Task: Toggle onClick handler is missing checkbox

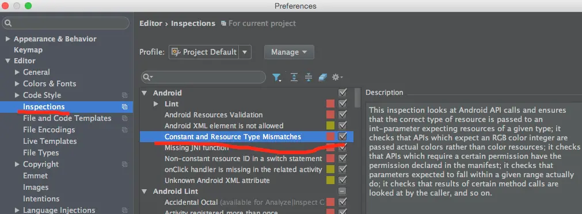Action: tap(343, 170)
